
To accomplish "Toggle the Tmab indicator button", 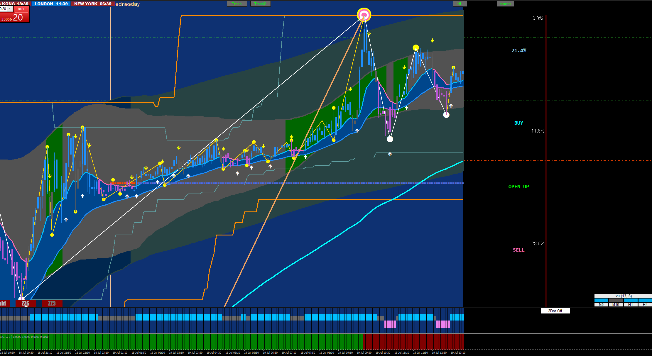I will (237, 4).
